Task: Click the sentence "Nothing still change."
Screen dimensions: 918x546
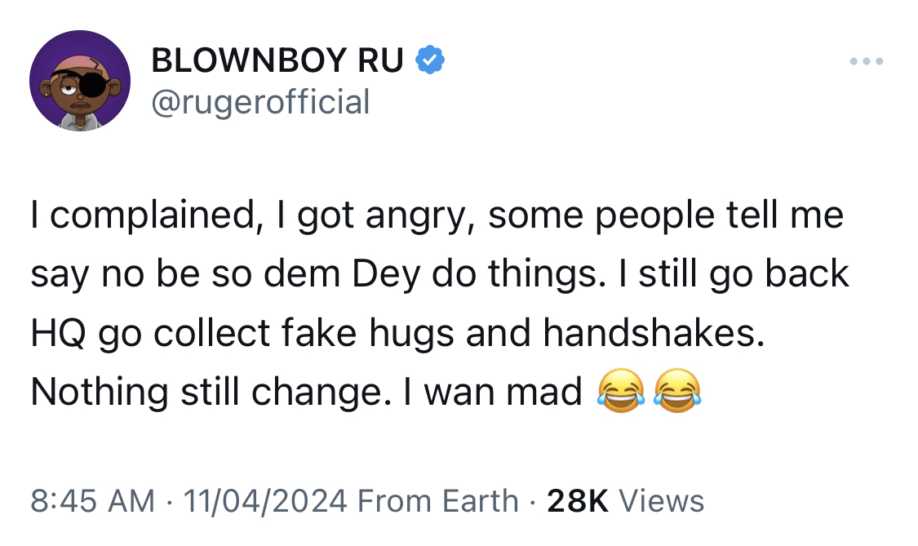Action: [211, 391]
